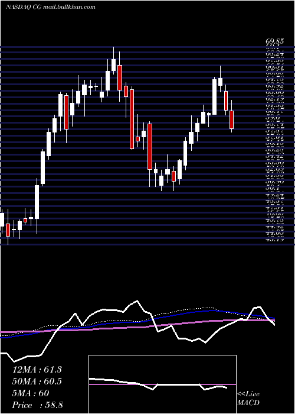Viewport: 295px width, 414px height.
Task: Select the 50MA : 60.5 value
Action: pyautogui.click(x=37, y=381)
